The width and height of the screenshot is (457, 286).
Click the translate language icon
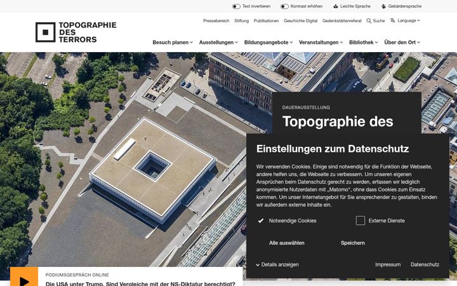pyautogui.click(x=393, y=20)
